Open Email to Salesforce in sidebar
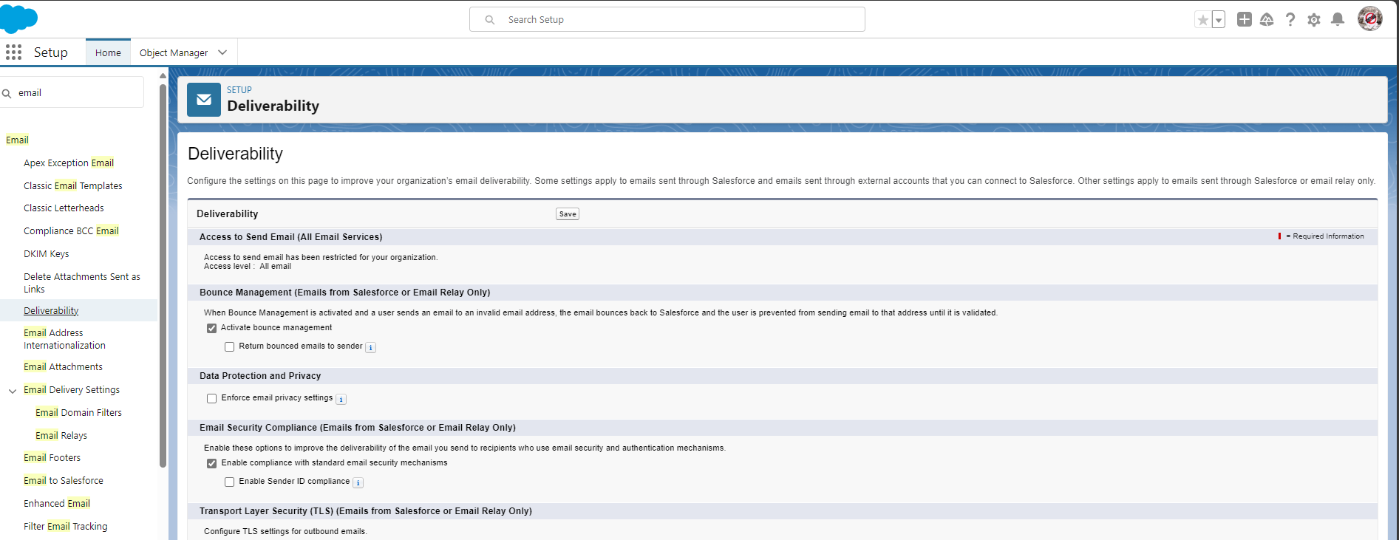The width and height of the screenshot is (1399, 540). (x=64, y=480)
